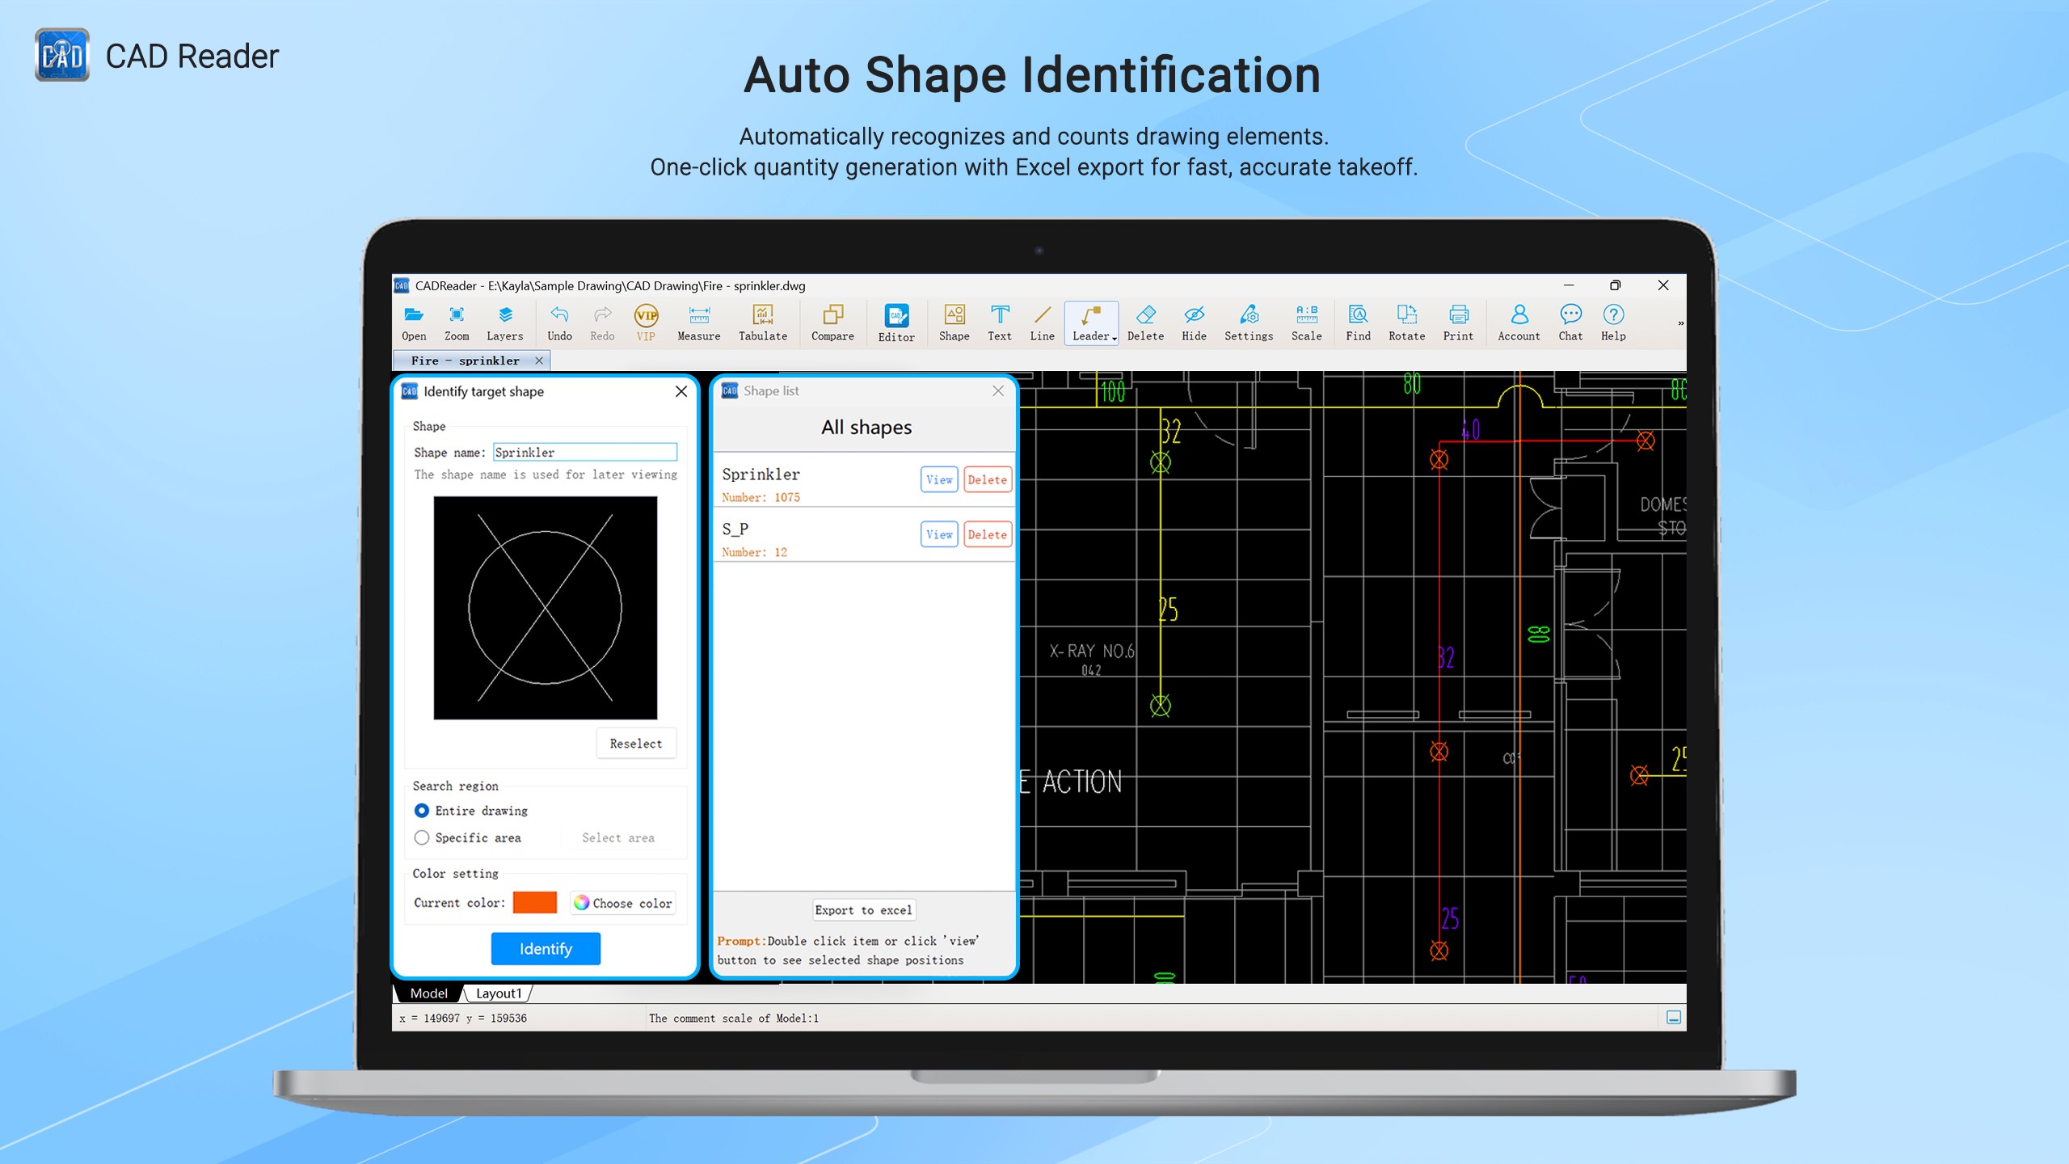
Task: Open the Tabulate tool
Action: tap(763, 323)
